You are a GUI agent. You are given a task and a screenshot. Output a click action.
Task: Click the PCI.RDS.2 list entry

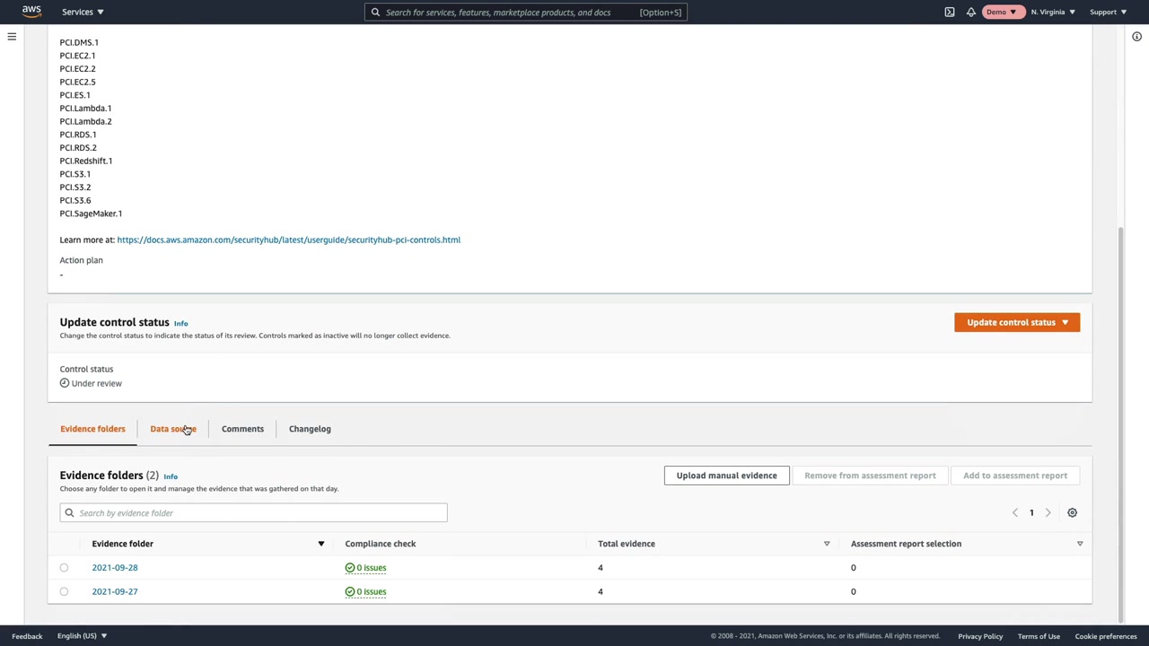click(x=78, y=147)
